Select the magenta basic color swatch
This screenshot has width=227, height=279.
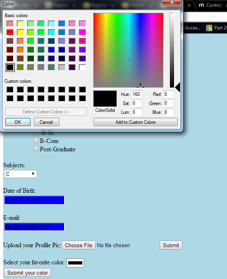[83, 32]
